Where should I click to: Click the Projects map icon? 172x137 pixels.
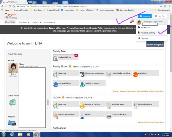coord(12,123)
